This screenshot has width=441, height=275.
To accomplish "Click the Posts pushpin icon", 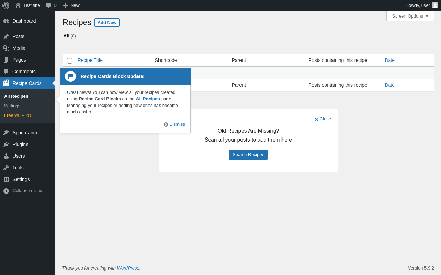I will (x=6, y=36).
